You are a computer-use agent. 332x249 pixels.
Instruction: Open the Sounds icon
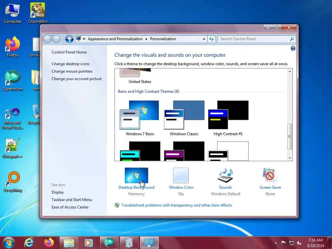tap(225, 175)
